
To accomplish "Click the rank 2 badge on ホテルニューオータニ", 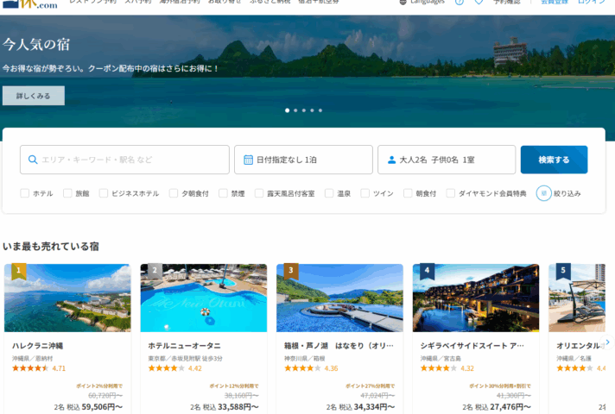I will coord(155,271).
